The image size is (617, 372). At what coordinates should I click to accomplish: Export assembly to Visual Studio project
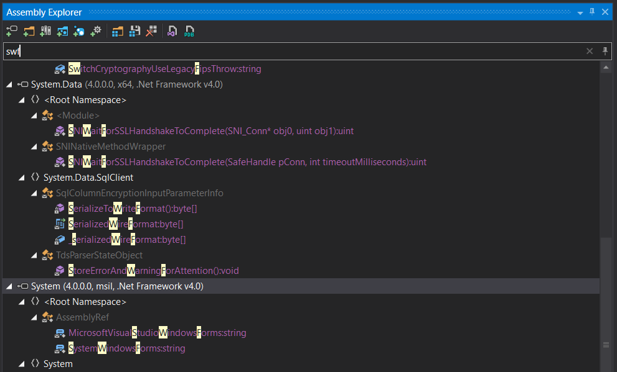172,31
